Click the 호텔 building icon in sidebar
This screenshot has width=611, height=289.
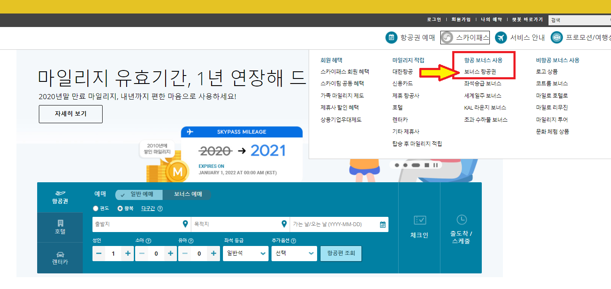coord(60,223)
